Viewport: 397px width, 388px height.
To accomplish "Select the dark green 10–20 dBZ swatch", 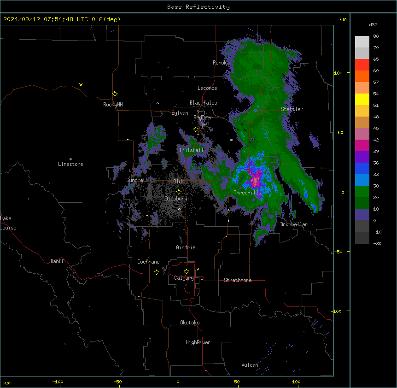I will coord(362,203).
